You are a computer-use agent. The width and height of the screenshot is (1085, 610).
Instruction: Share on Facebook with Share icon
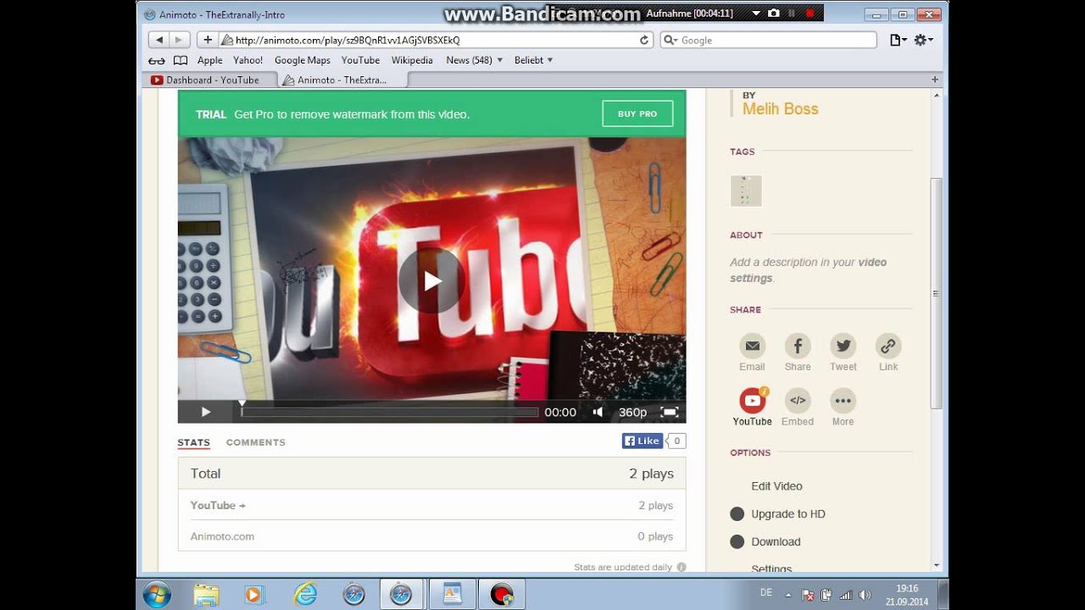click(x=798, y=347)
